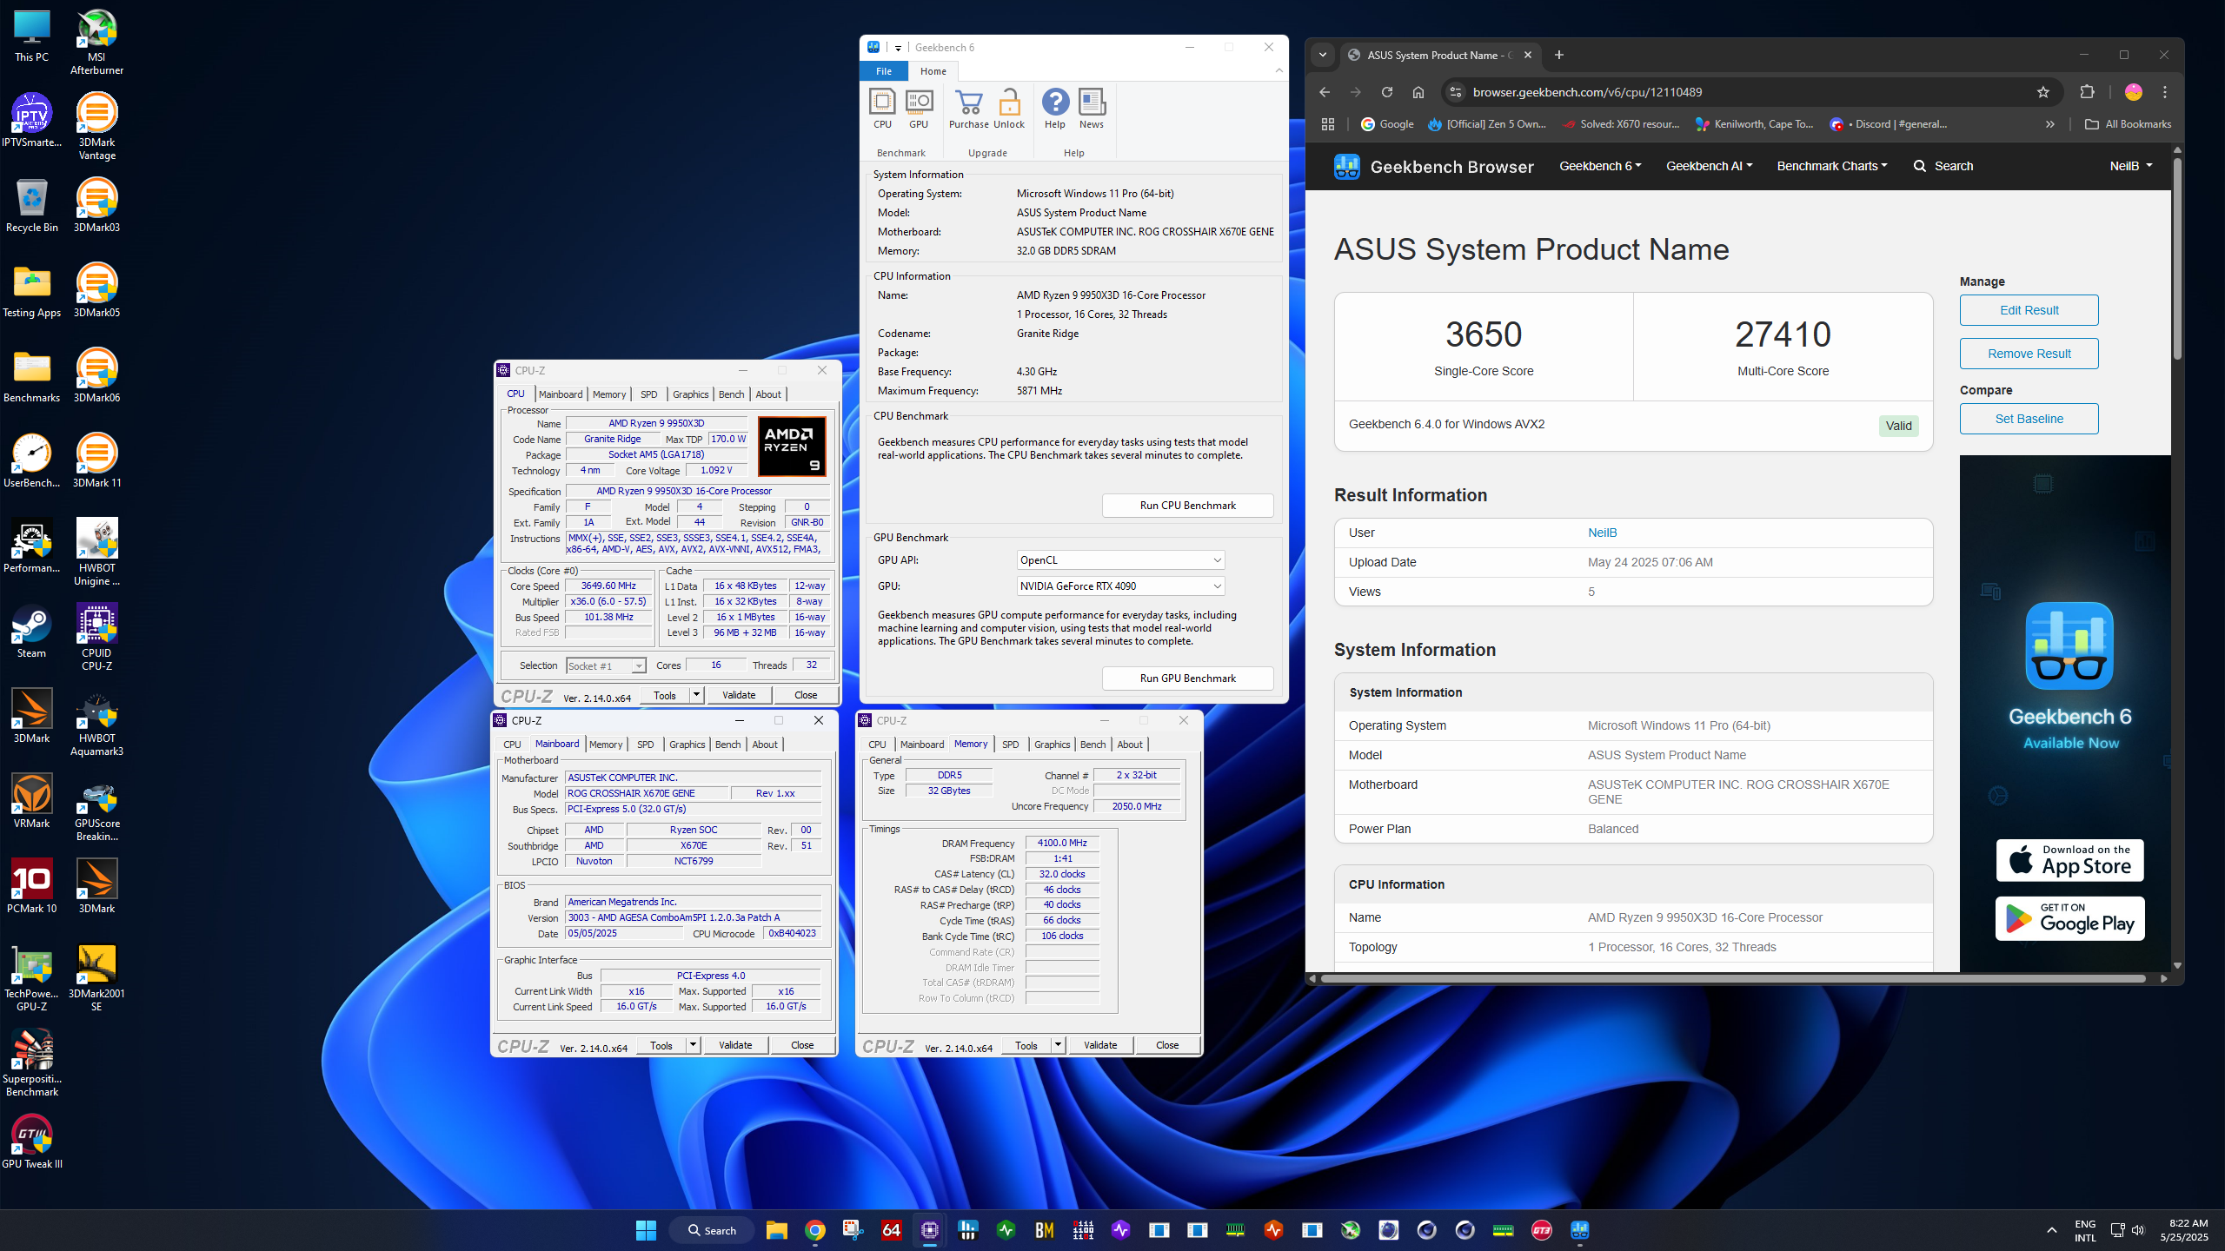Viewport: 2225px width, 1251px height.
Task: Open Chrome three-dot menu
Action: [2165, 92]
